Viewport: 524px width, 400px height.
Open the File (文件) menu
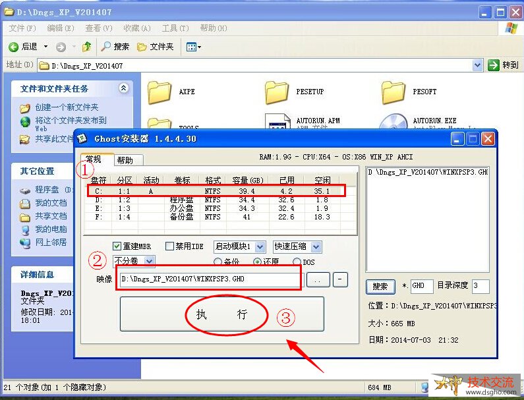(x=22, y=28)
